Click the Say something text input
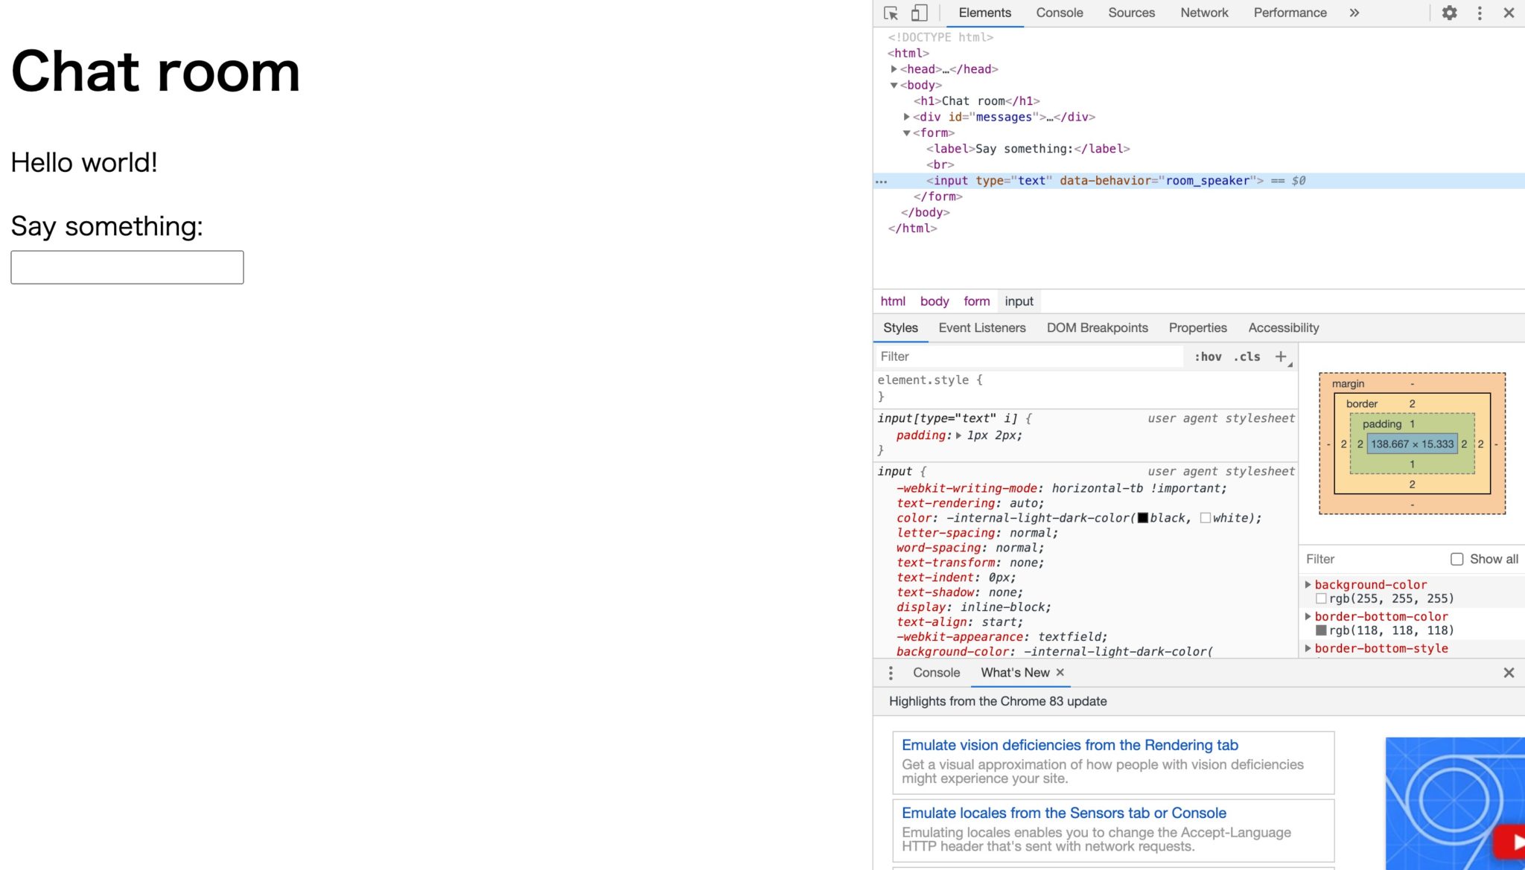Image resolution: width=1525 pixels, height=870 pixels. coord(127,266)
